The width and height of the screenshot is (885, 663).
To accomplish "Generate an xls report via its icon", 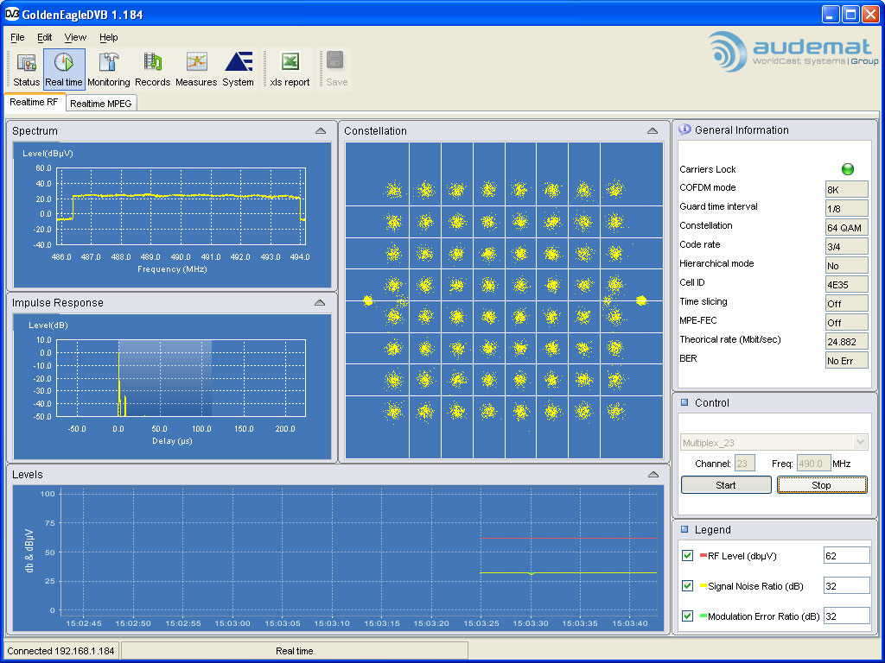I will [288, 69].
